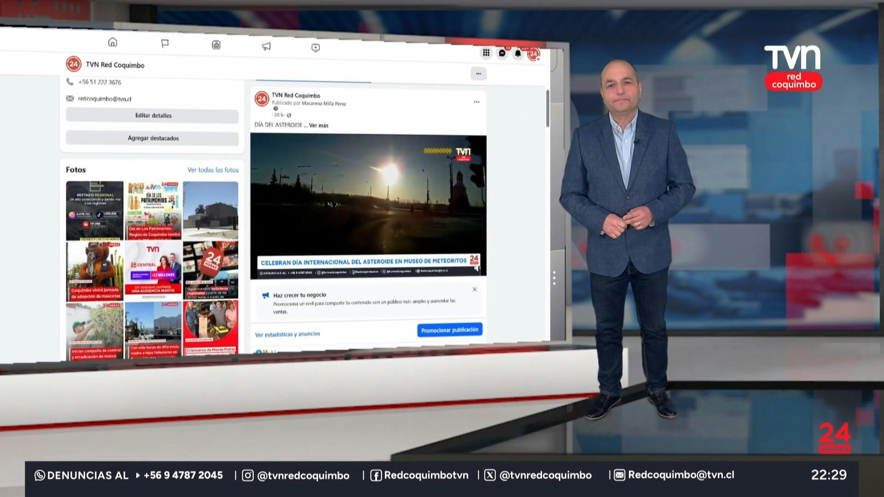
Task: Open the insights chart icon in top bar
Action: (216, 45)
